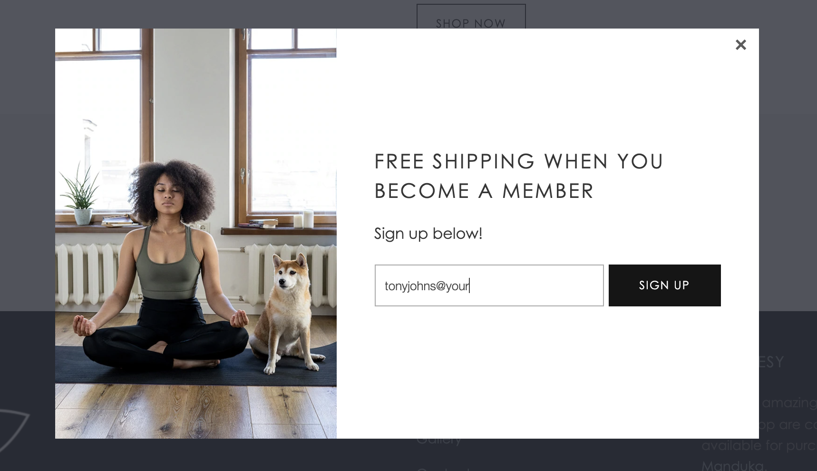
Task: Click the 'Sign up below!' text
Action: tap(428, 234)
